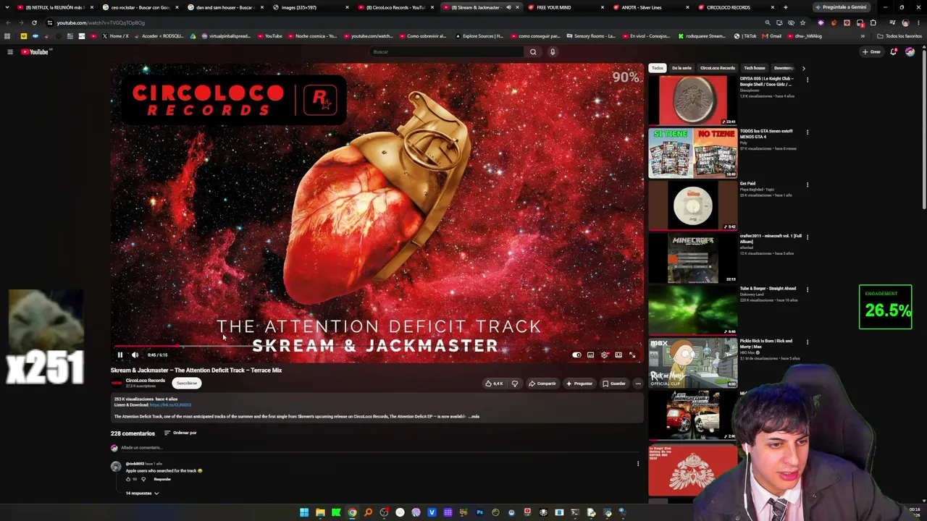Click the search magnifier button
The width and height of the screenshot is (927, 521).
pos(533,51)
